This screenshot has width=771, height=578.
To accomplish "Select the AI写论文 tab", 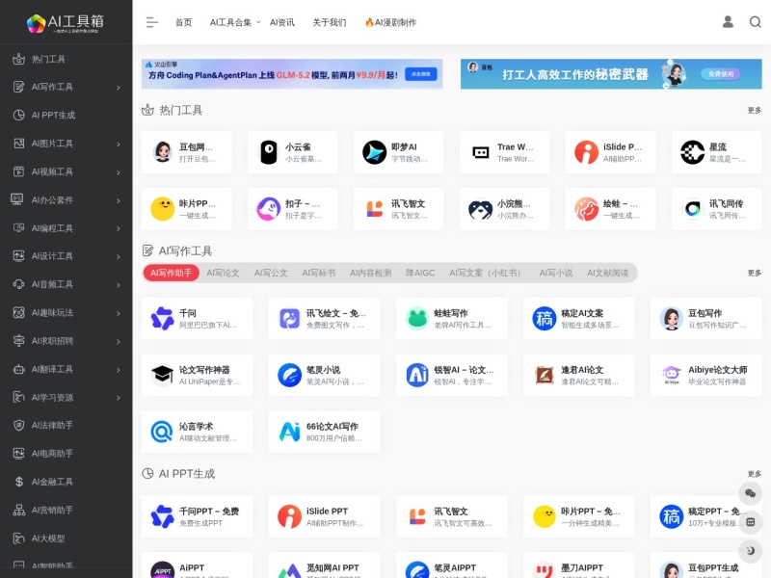I will 223,273.
